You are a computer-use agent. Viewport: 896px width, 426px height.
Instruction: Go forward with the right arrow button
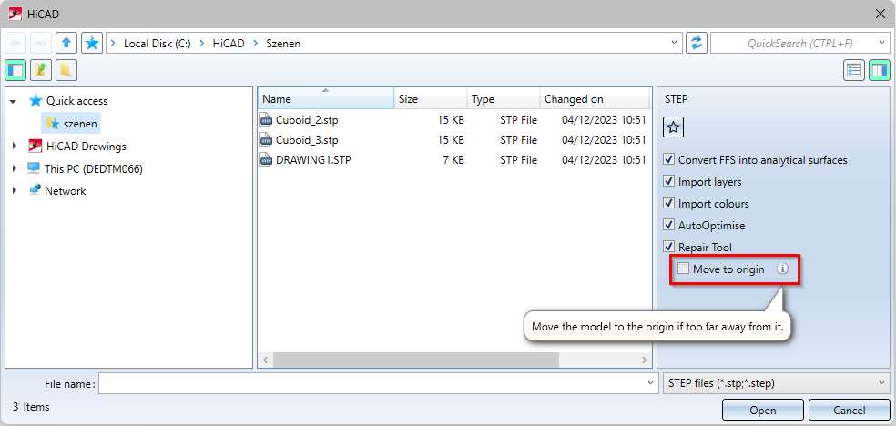point(41,43)
